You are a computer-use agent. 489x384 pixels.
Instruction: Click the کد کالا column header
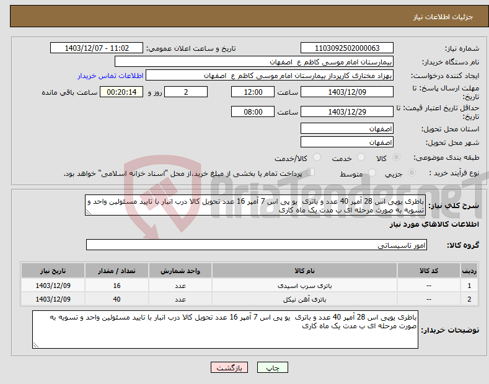(x=429, y=271)
